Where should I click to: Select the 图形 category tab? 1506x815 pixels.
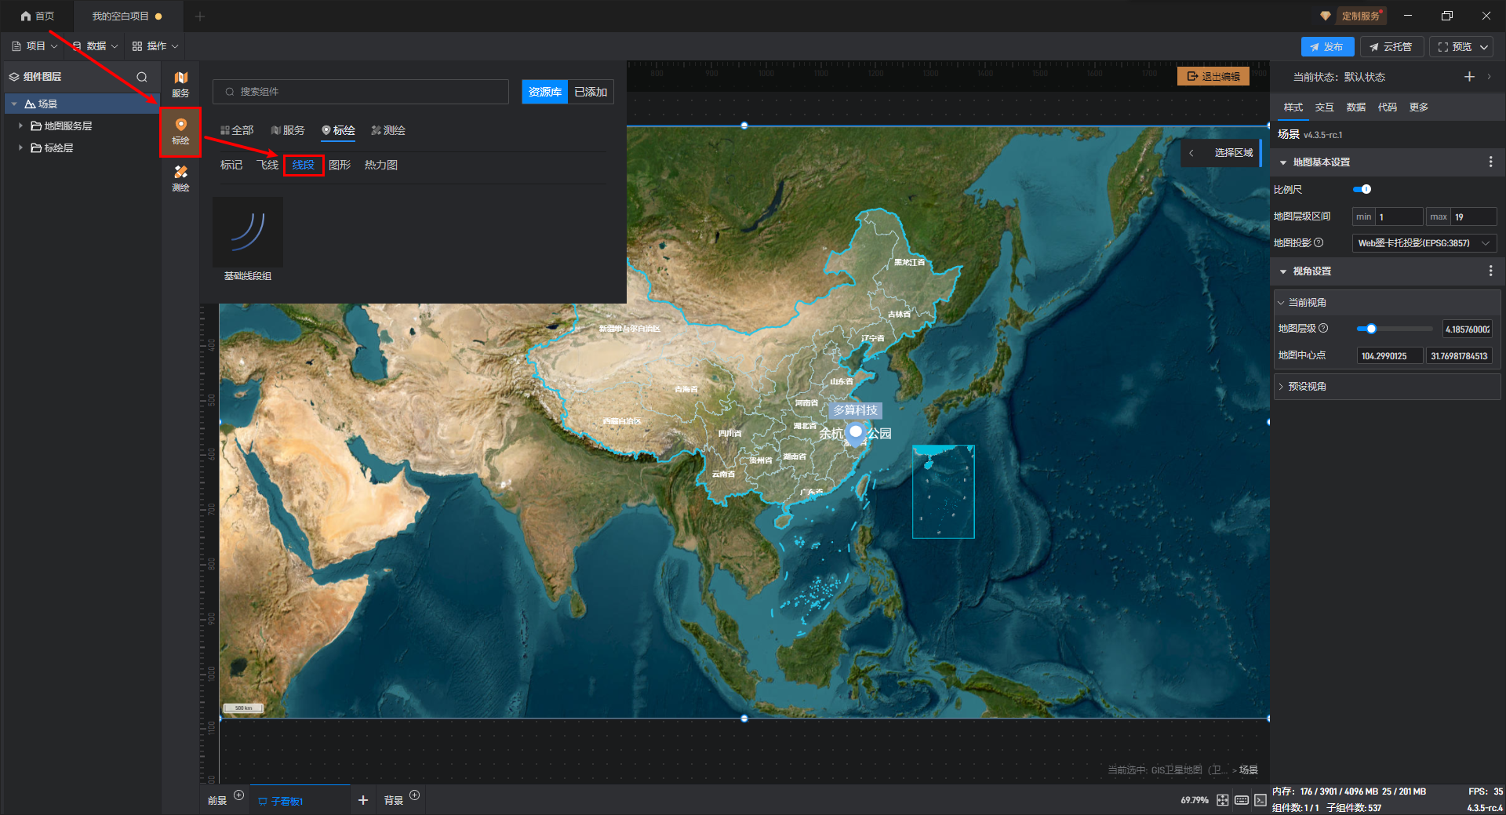340,165
